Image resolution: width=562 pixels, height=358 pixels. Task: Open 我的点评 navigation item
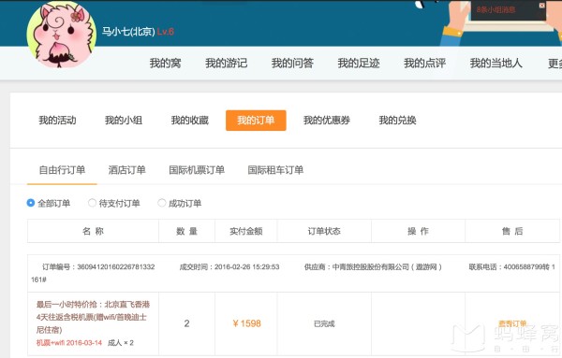[424, 64]
